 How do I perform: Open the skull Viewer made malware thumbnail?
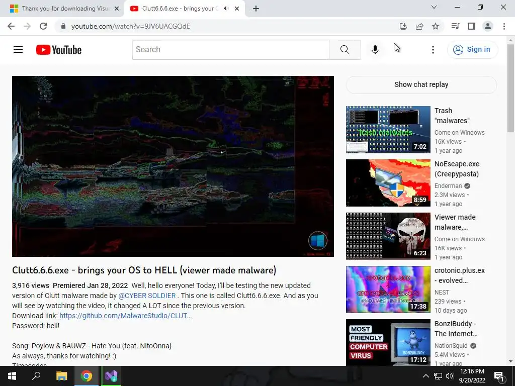[388, 236]
